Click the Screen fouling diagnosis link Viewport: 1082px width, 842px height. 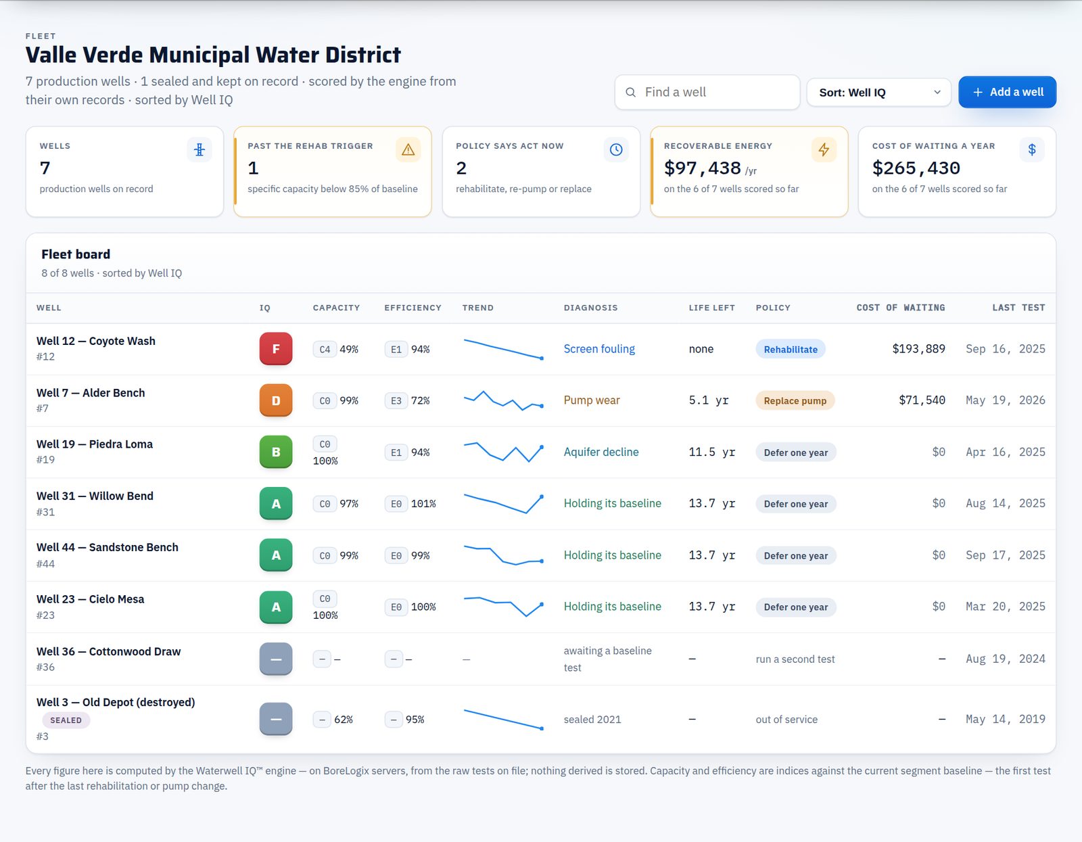599,349
